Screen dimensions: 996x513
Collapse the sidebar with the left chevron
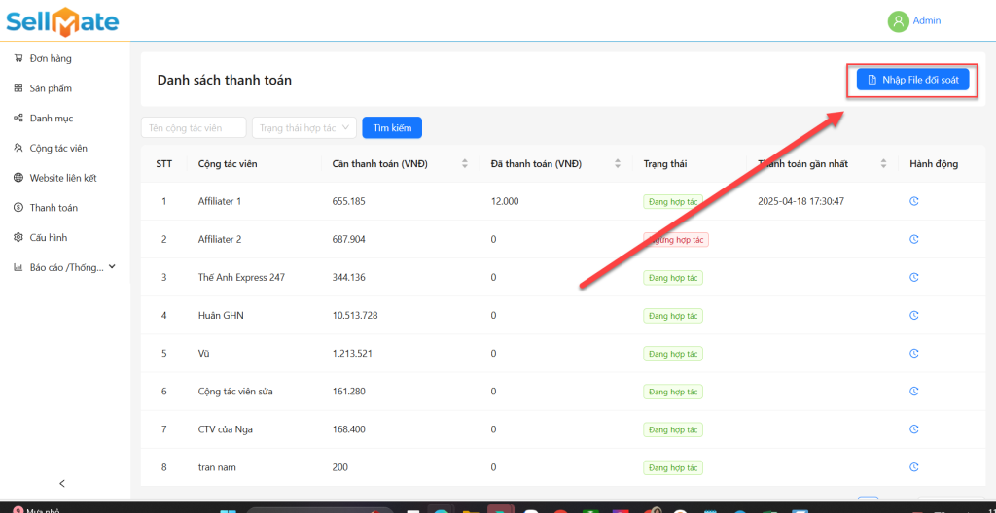(x=63, y=483)
